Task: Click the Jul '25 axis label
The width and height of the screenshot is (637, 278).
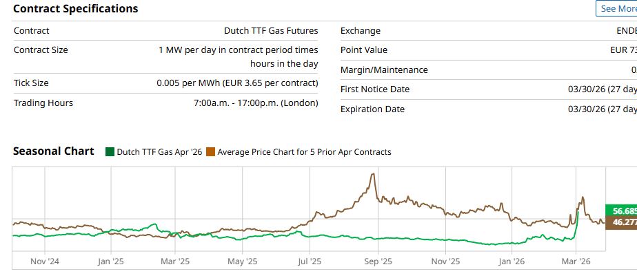Action: click(310, 261)
